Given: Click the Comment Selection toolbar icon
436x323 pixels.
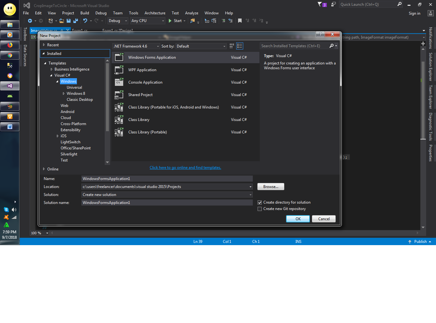Looking at the screenshot, I should click(x=223, y=21).
